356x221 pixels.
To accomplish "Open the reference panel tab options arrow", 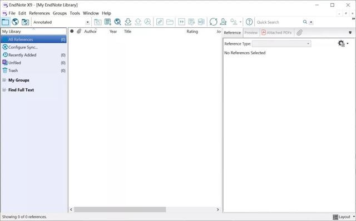I will 350,33.
